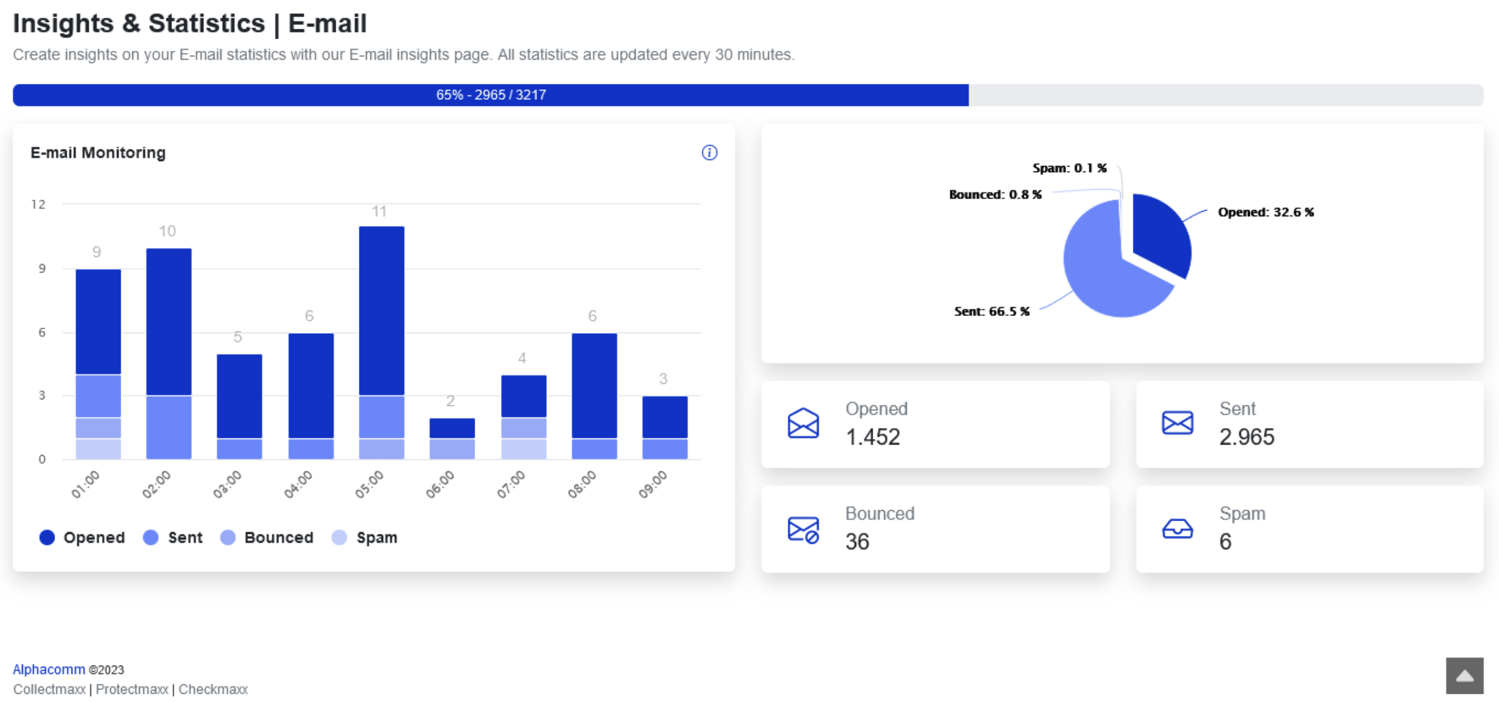Click the 65% progress bar
Image resolution: width=1499 pixels, height=703 pixels.
click(x=490, y=94)
